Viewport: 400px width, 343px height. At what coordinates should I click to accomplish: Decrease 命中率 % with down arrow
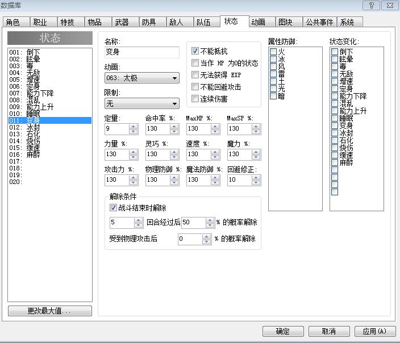coord(174,132)
